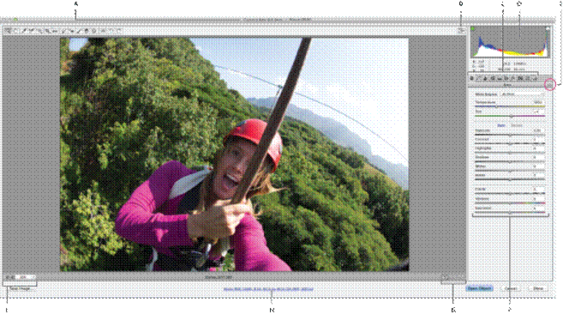
Task: Open the zoom level dropdown
Action: [25, 277]
